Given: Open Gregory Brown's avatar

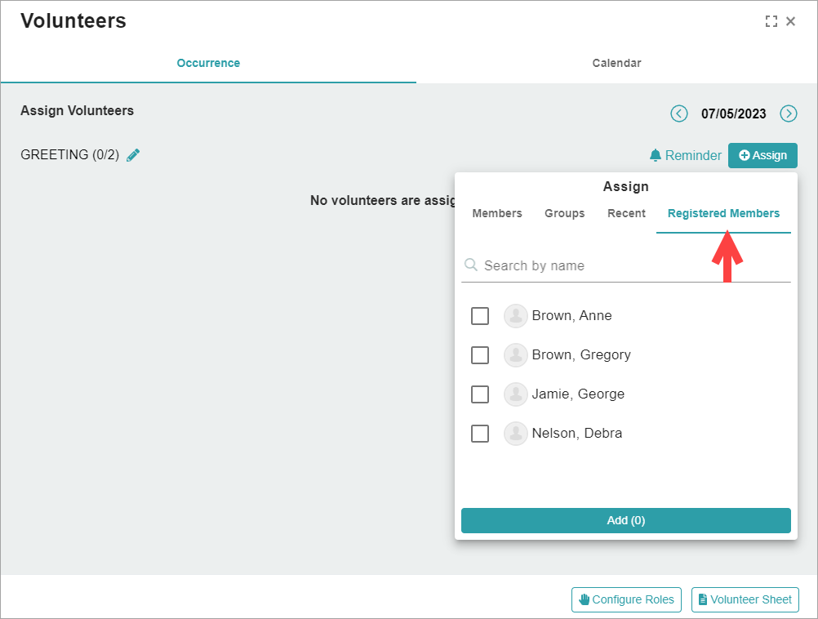Looking at the screenshot, I should pos(515,355).
